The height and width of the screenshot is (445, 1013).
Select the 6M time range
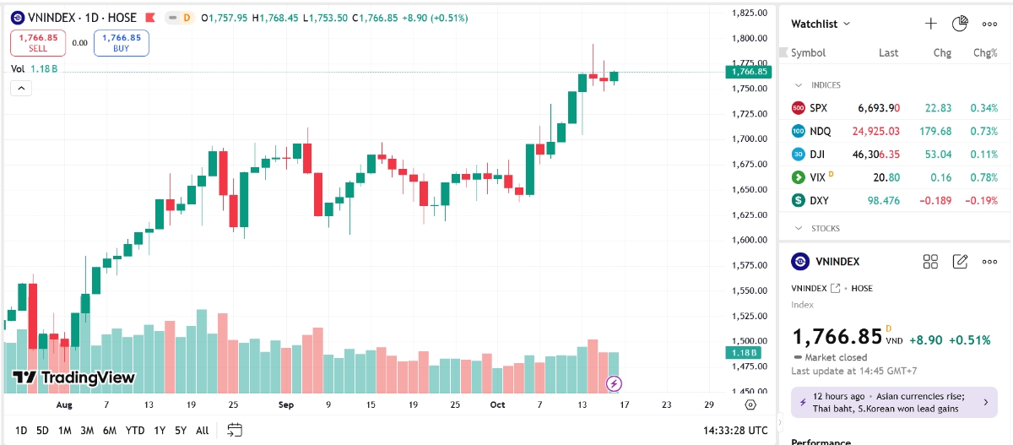(x=110, y=431)
